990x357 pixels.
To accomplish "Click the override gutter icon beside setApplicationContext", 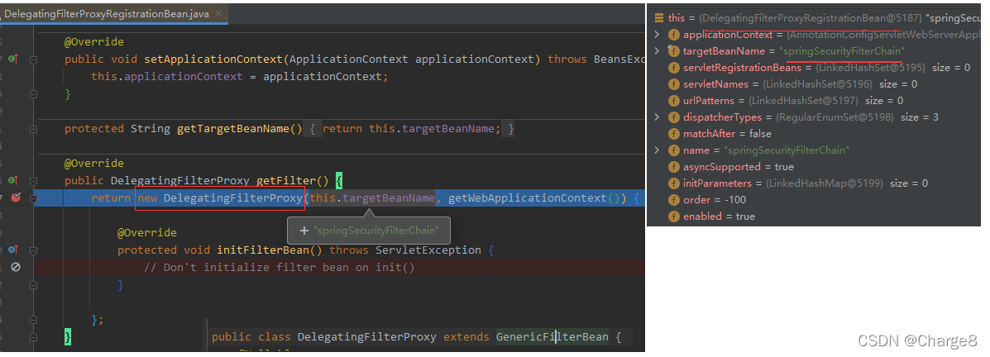I will tap(13, 59).
